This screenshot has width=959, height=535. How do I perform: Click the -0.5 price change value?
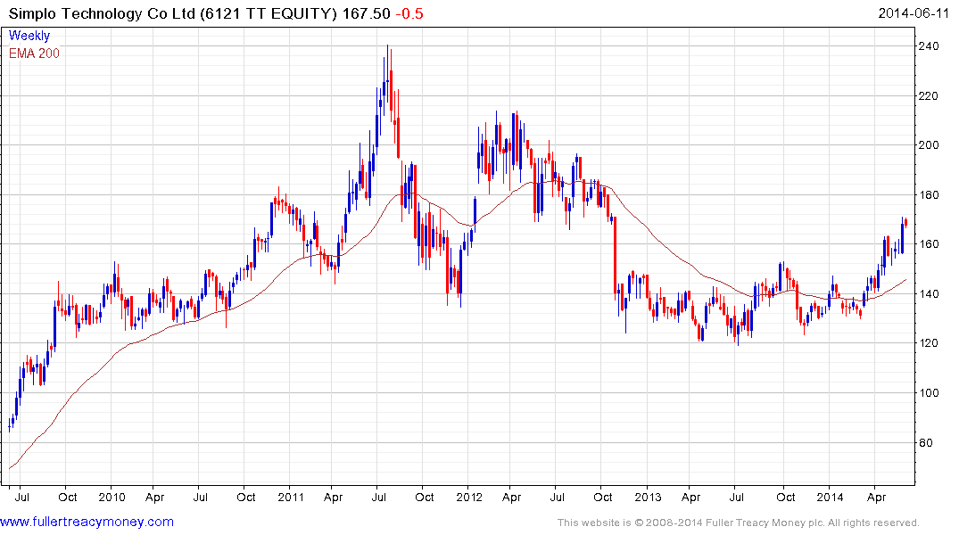409,13
